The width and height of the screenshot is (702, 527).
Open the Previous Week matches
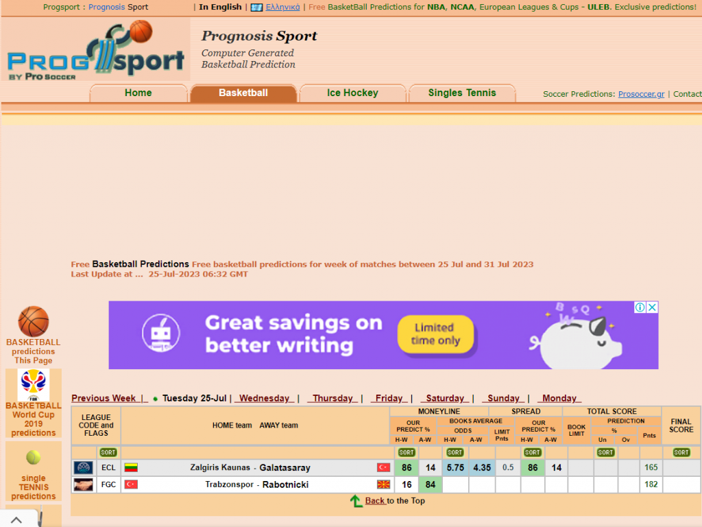[104, 398]
